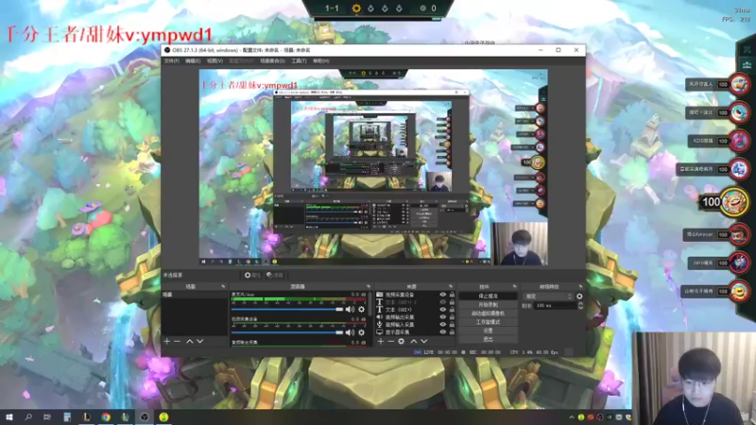Move the scene up in Scenes list
This screenshot has height=425, width=756.
coord(190,341)
